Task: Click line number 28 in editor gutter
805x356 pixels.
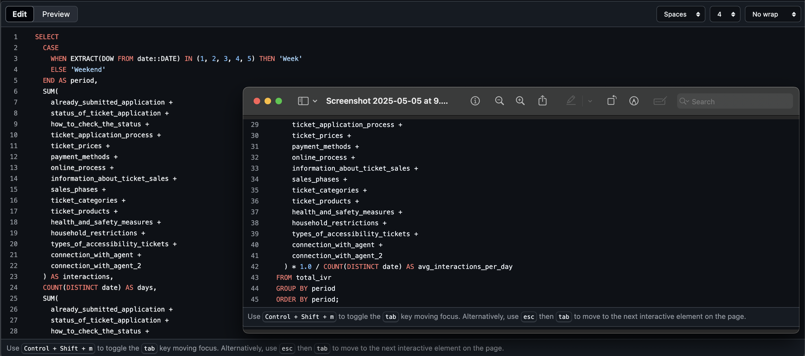Action: tap(13, 331)
